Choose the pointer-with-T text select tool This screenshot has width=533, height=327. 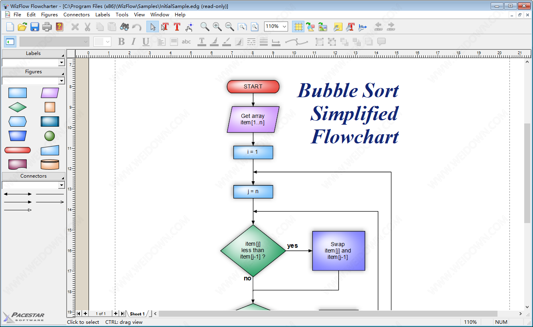165,27
